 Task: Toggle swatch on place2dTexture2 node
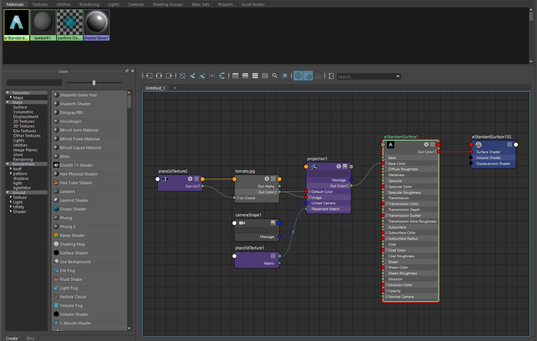(x=190, y=179)
